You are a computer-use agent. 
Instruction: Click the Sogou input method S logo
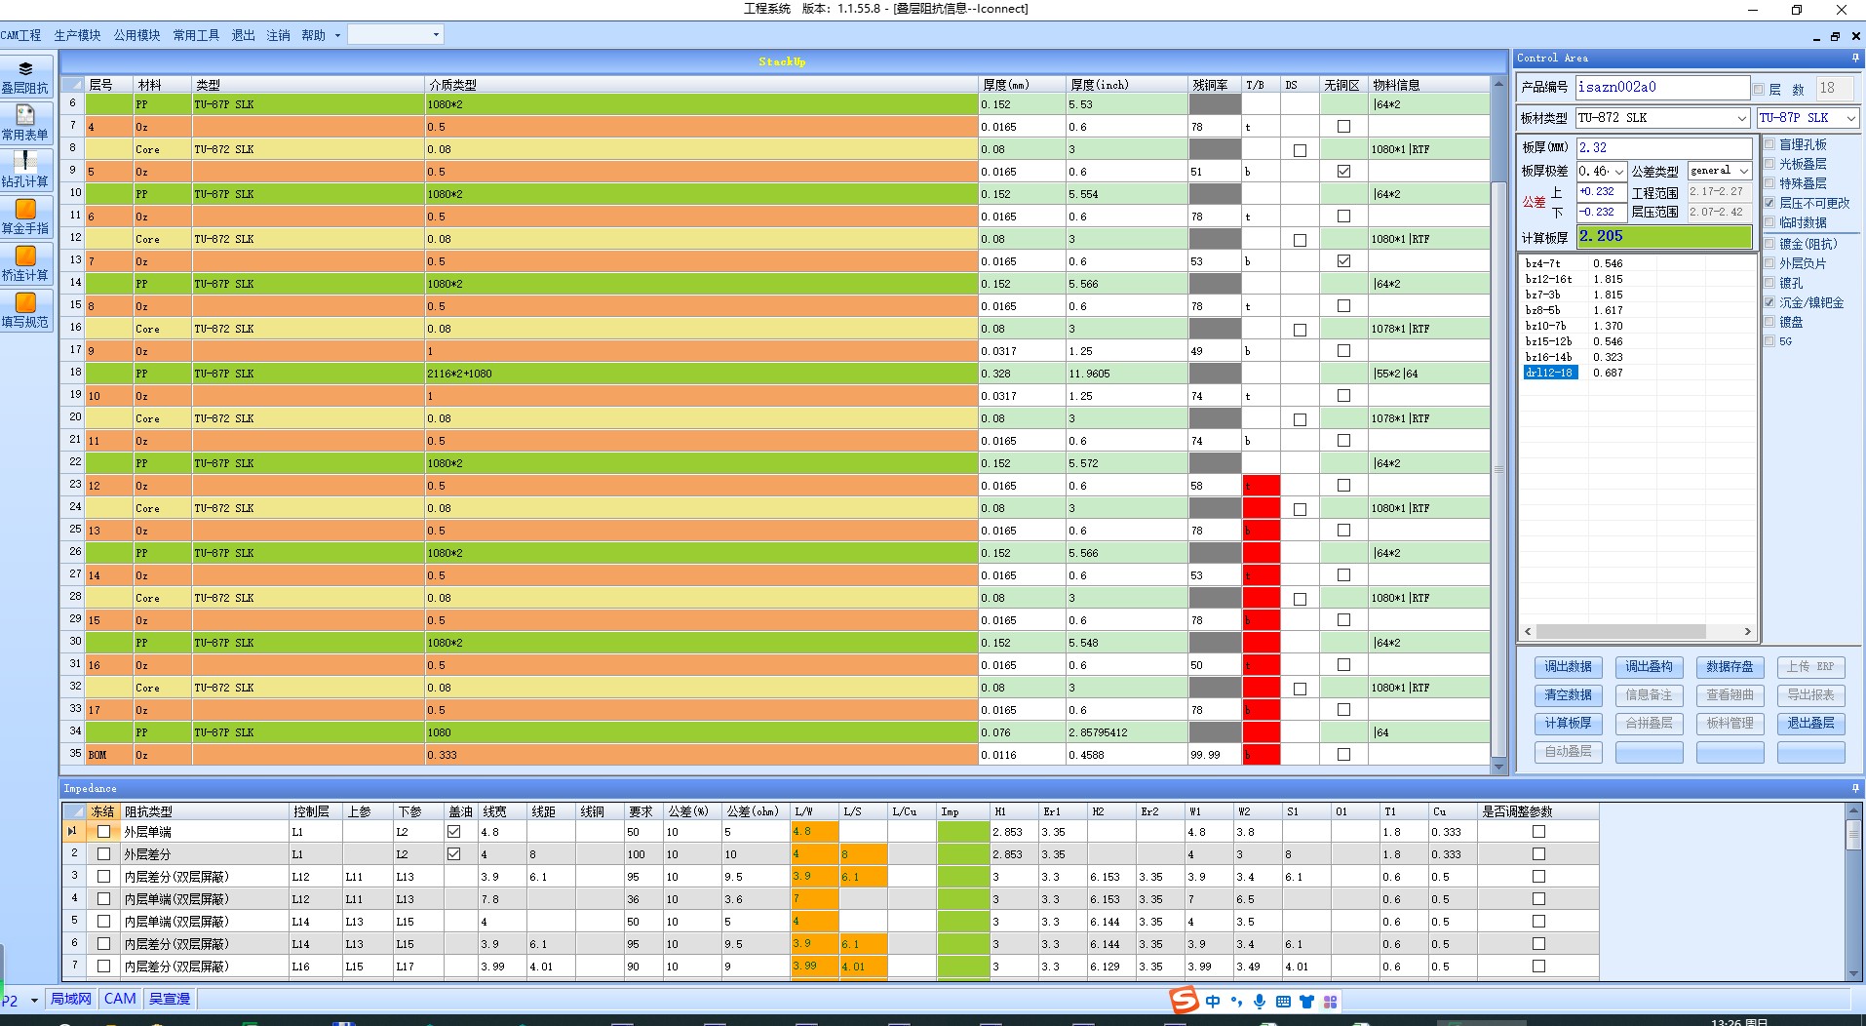1184,1001
